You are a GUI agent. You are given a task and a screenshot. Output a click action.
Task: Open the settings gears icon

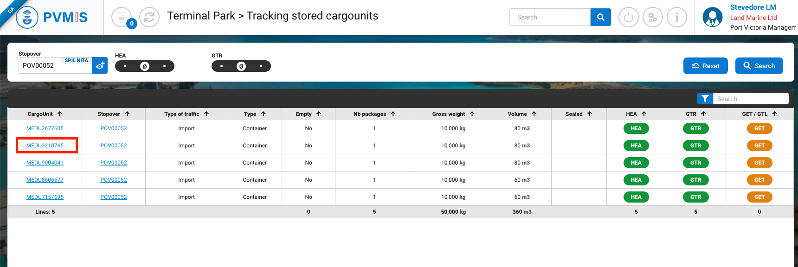(x=652, y=18)
